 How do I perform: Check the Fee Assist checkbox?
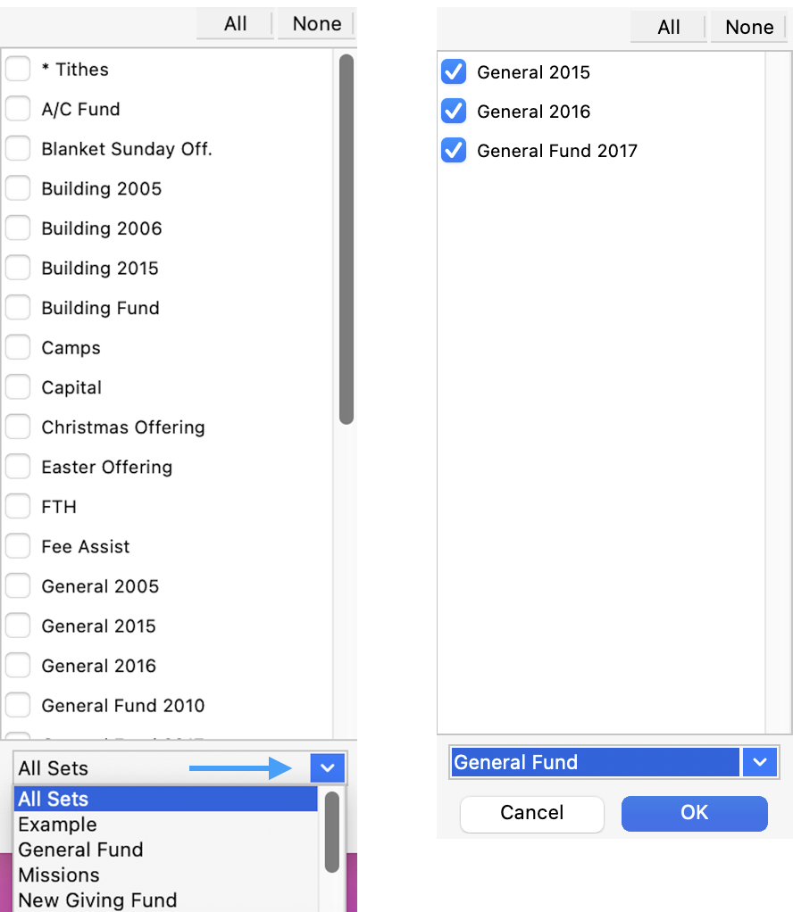coord(18,546)
